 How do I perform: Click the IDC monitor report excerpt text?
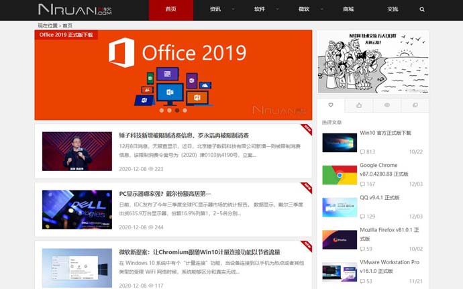211,209
